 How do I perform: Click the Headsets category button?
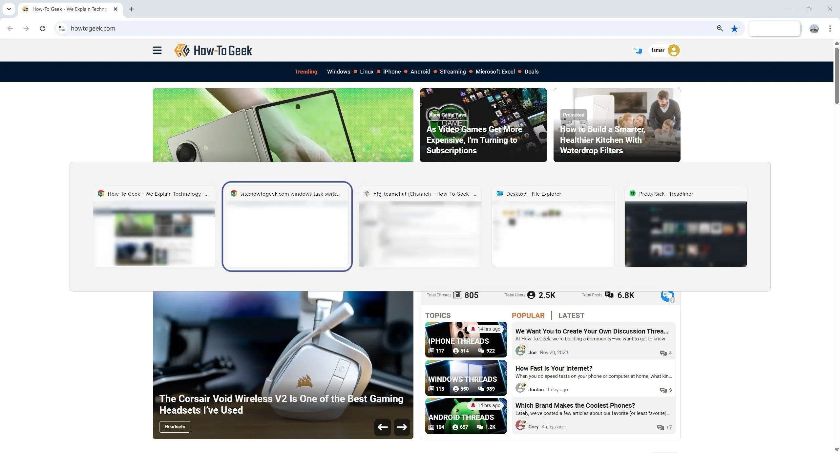pyautogui.click(x=175, y=427)
